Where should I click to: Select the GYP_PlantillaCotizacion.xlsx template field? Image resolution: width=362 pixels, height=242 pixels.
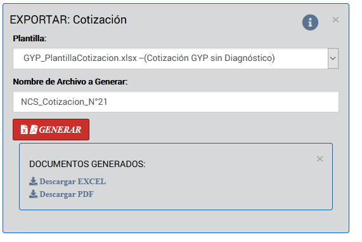[176, 58]
